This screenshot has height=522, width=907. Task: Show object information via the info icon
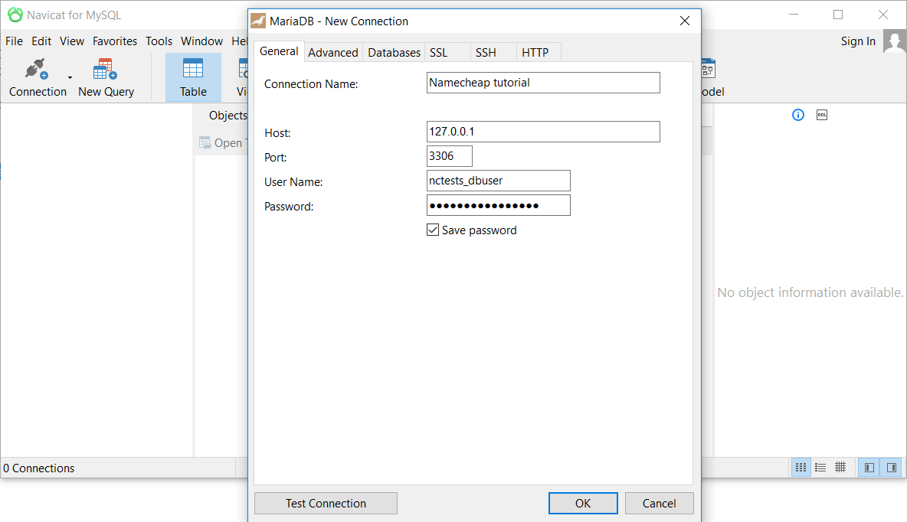[x=797, y=115]
